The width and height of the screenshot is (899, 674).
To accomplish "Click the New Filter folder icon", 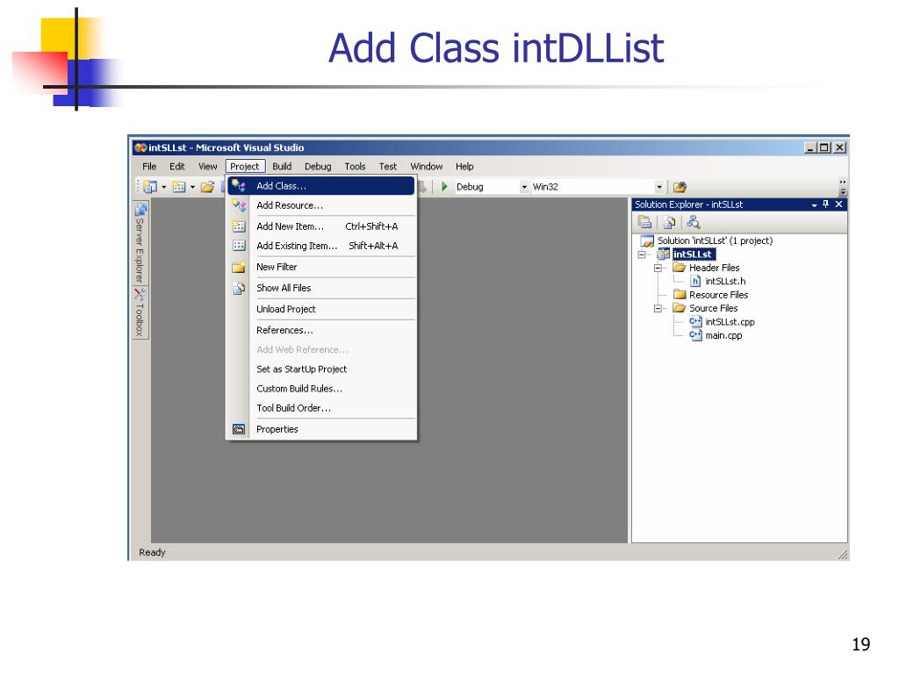I will click(x=239, y=267).
